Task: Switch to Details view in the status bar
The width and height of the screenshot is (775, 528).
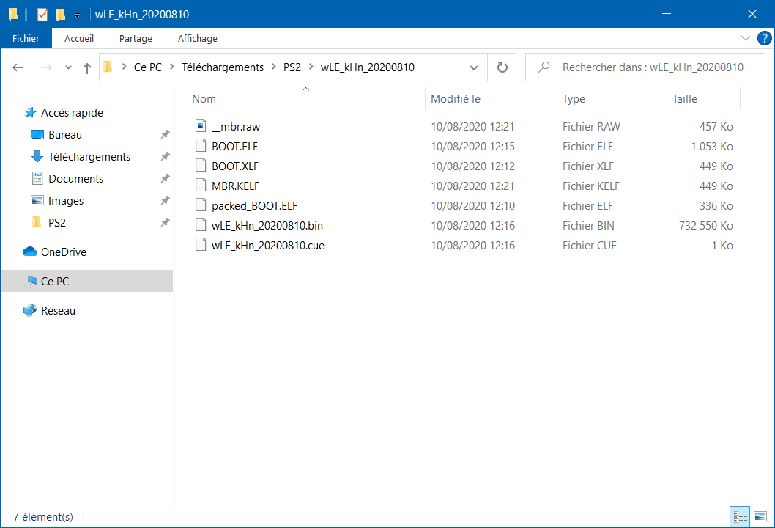Action: [x=740, y=516]
